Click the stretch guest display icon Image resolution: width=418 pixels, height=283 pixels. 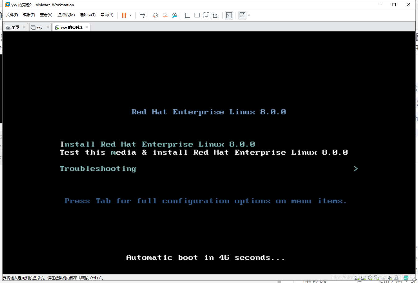point(242,15)
